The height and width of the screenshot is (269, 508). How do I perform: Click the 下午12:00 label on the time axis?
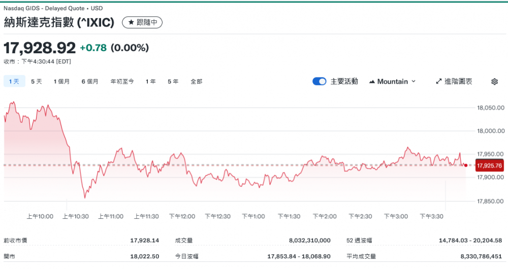(x=182, y=216)
